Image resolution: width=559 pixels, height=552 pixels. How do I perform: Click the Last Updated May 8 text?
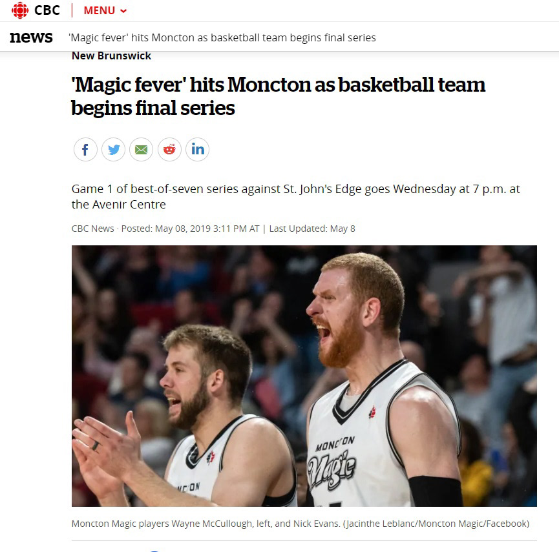click(x=312, y=229)
